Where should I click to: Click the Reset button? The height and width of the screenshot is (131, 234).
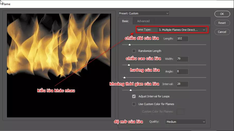pos(222,23)
